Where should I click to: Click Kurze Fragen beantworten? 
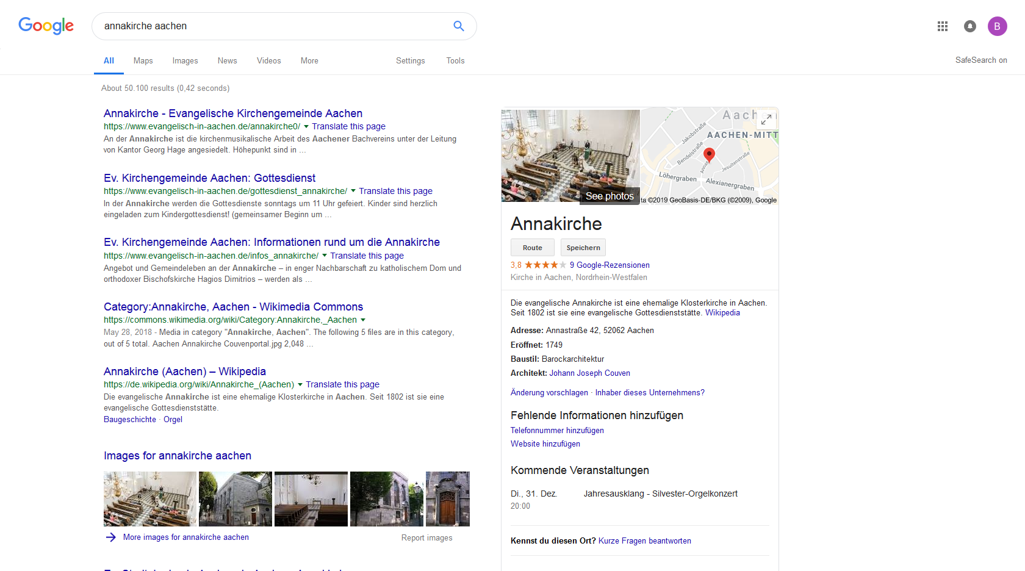(x=645, y=540)
